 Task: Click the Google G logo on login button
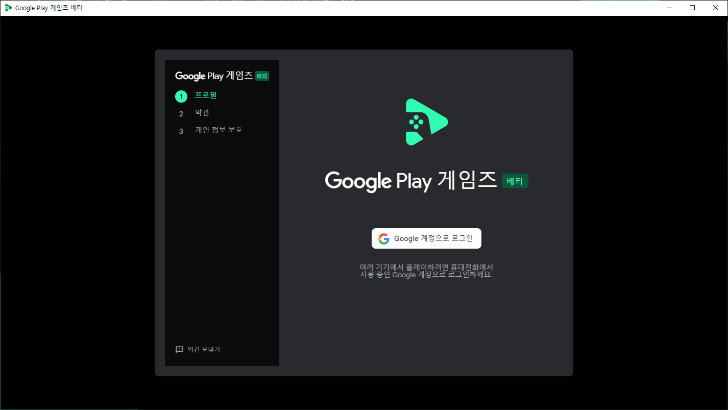pyautogui.click(x=384, y=239)
